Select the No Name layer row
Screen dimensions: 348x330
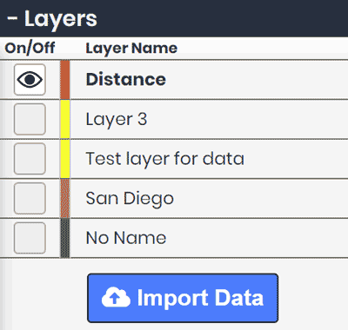click(174, 238)
